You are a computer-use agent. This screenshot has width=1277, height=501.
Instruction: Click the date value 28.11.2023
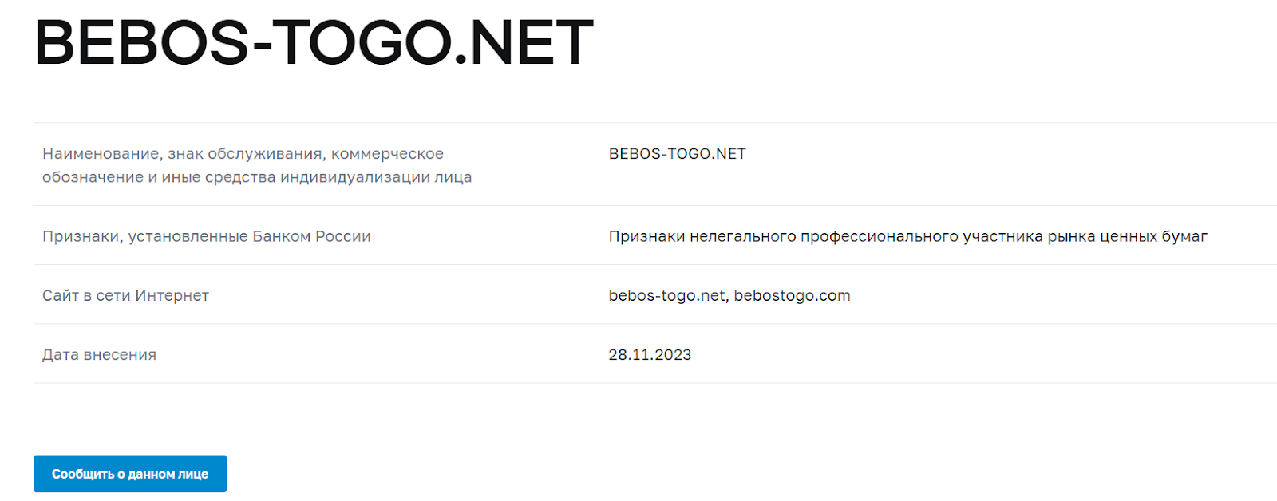tap(650, 355)
